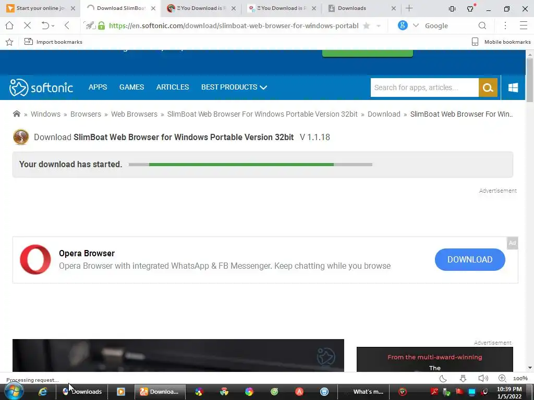Click the bookmarks star in bookmarks bar
The height and width of the screenshot is (400, 534).
(x=9, y=42)
